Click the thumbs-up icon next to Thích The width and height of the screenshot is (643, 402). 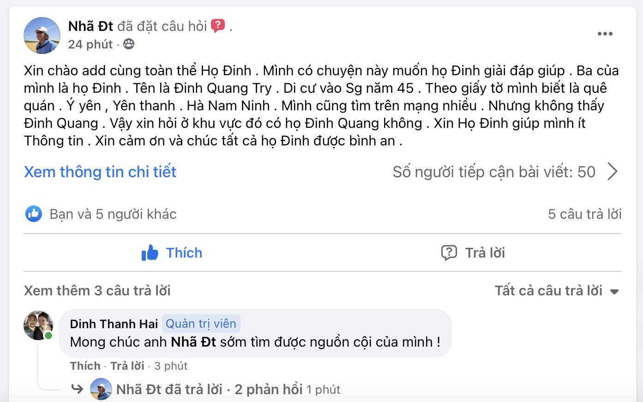(150, 252)
